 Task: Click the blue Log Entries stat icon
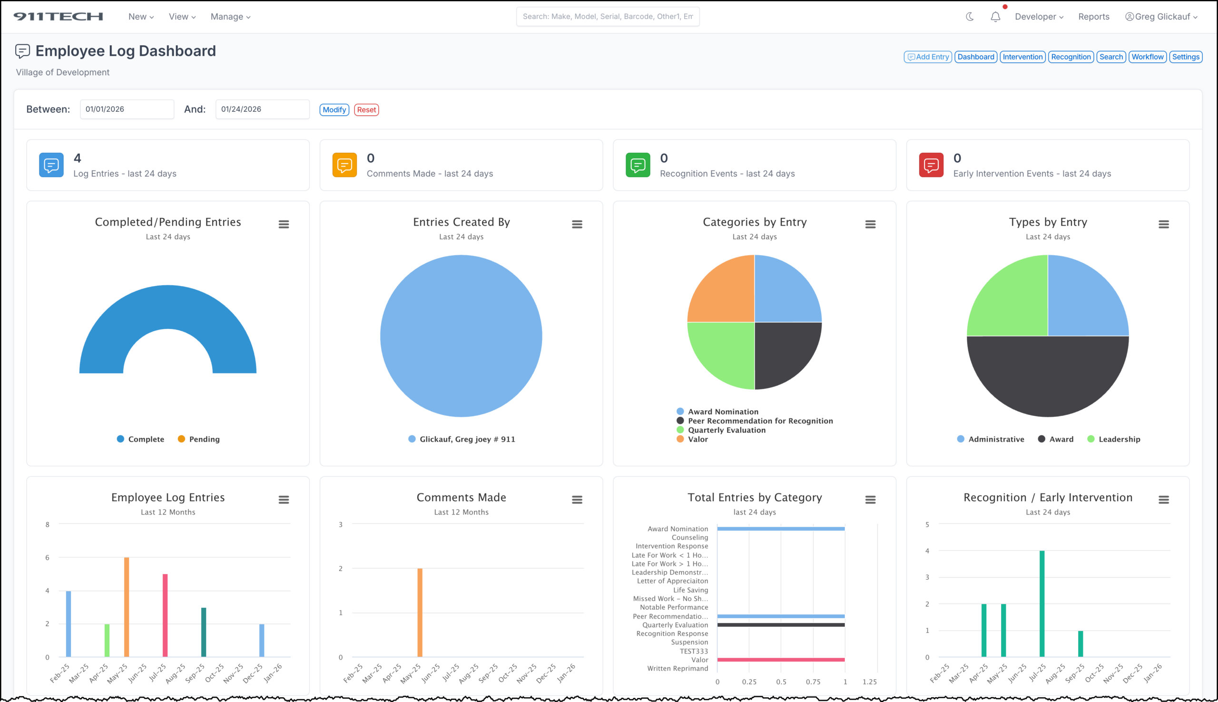click(x=51, y=165)
